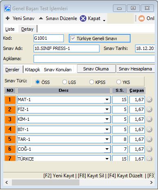Click the '[F2] Yeni Kayıt' status text

[59, 176]
